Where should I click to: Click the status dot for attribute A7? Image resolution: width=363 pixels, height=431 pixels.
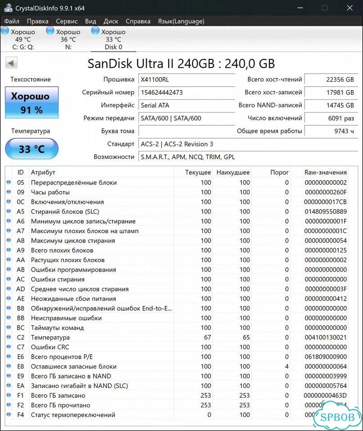pyautogui.click(x=9, y=231)
